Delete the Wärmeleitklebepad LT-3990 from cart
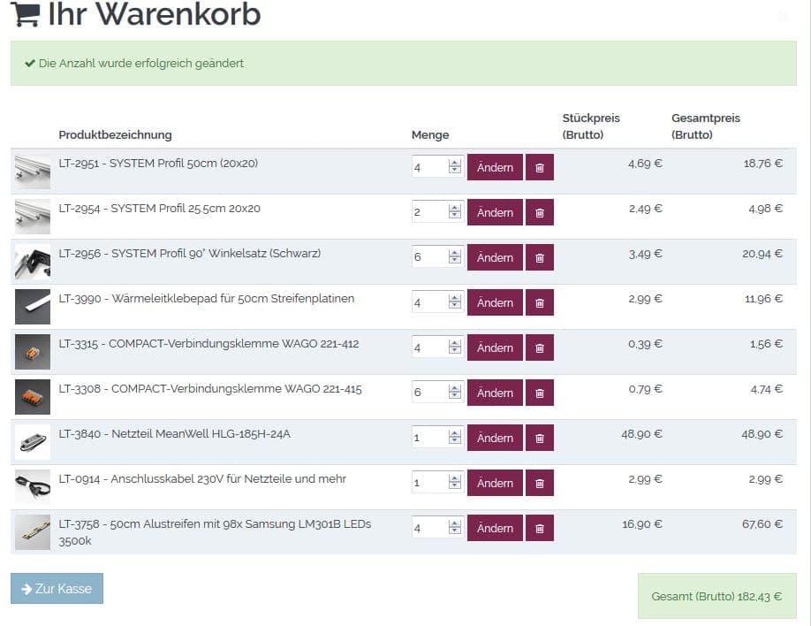The width and height of the screenshot is (811, 626). [x=539, y=302]
